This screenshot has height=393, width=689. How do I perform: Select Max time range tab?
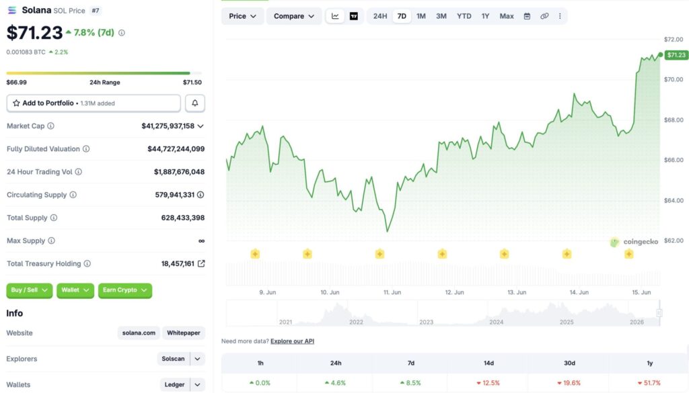(x=506, y=16)
